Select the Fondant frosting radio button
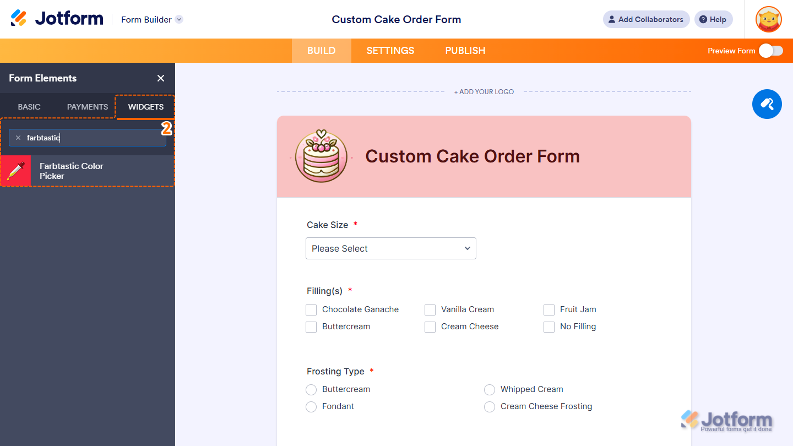This screenshot has width=793, height=446. pos(311,406)
